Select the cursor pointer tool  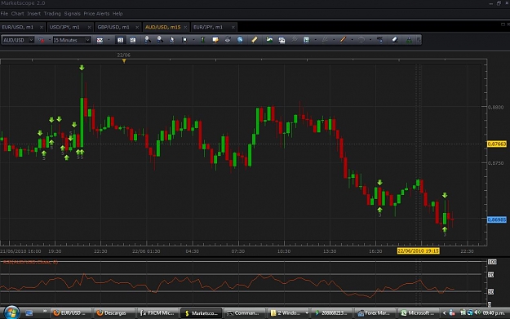point(172,40)
